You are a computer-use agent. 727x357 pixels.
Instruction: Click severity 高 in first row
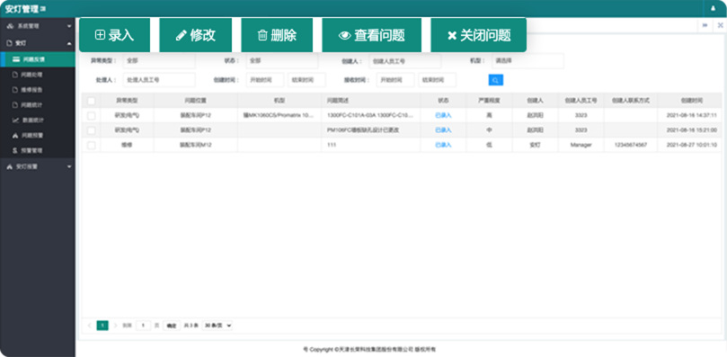[x=489, y=116]
